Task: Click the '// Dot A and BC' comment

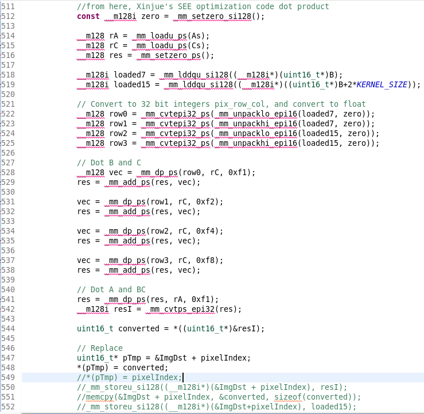Action: [111, 289]
